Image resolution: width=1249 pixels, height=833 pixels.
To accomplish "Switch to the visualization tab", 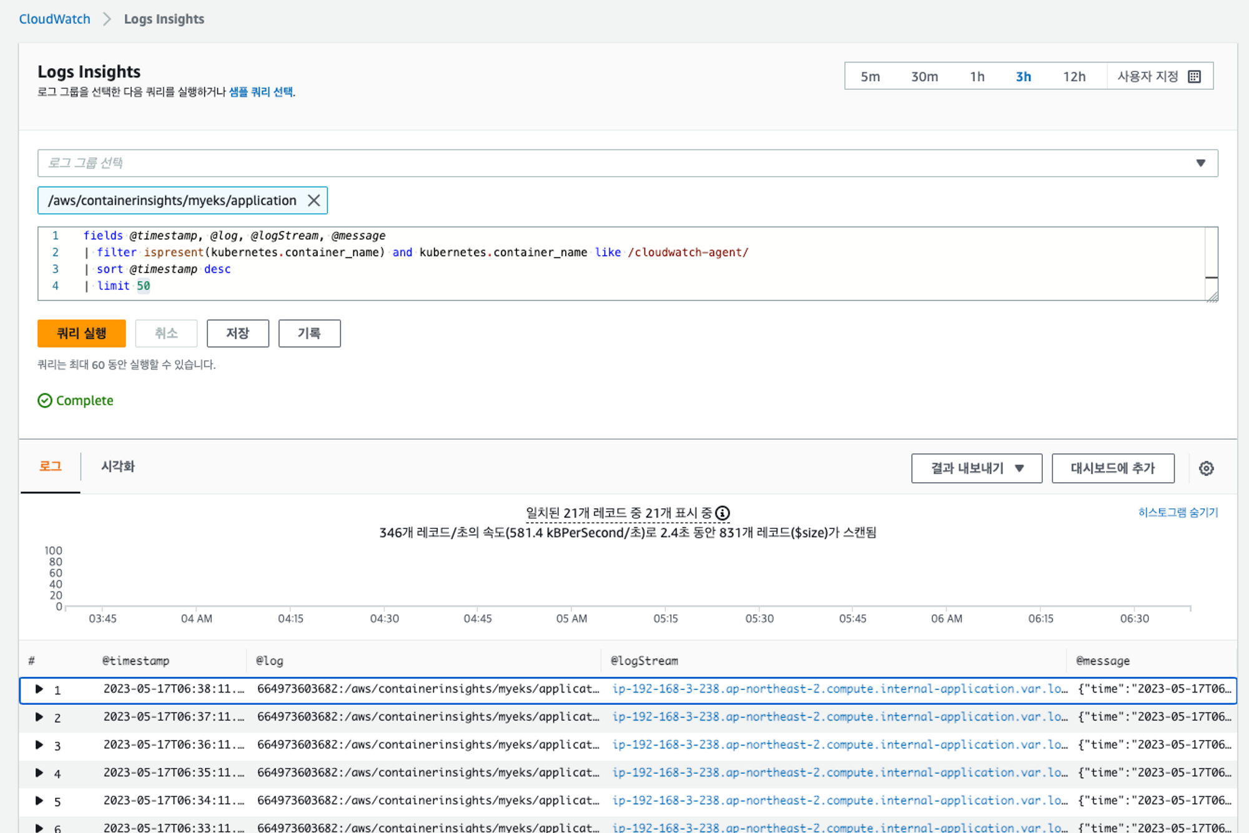I will pos(118,466).
